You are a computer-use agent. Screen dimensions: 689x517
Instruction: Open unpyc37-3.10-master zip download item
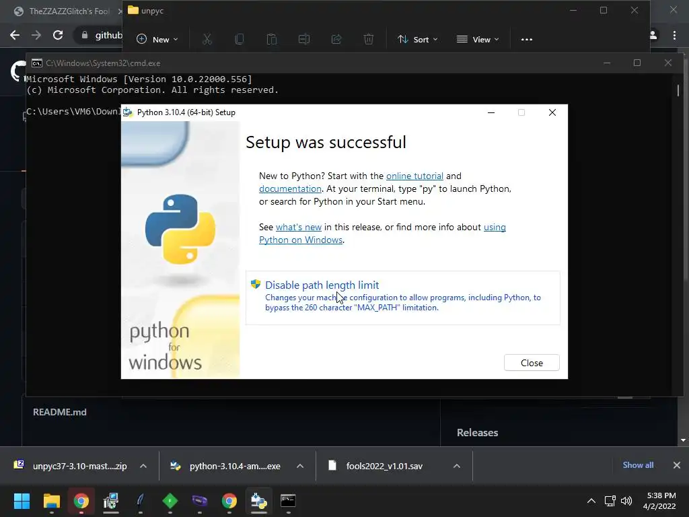coord(70,466)
